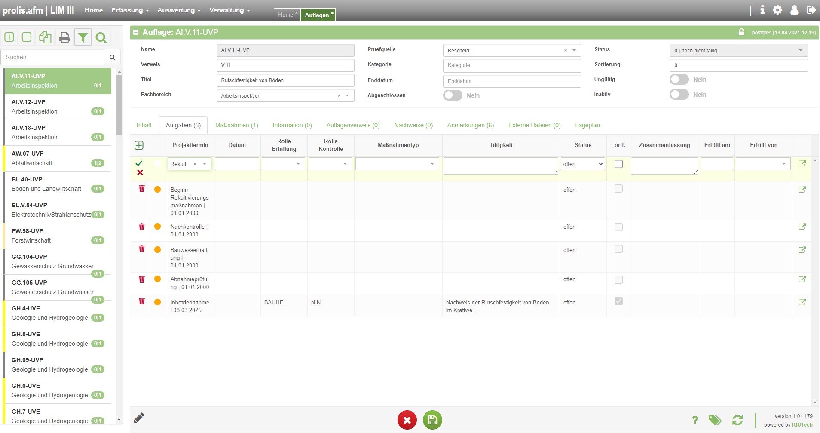This screenshot has width=820, height=433.
Task: Click the refresh arrows icon at bottom
Action: [737, 420]
